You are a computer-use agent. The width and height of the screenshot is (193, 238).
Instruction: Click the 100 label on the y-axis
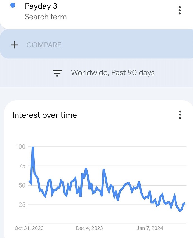(x=20, y=147)
